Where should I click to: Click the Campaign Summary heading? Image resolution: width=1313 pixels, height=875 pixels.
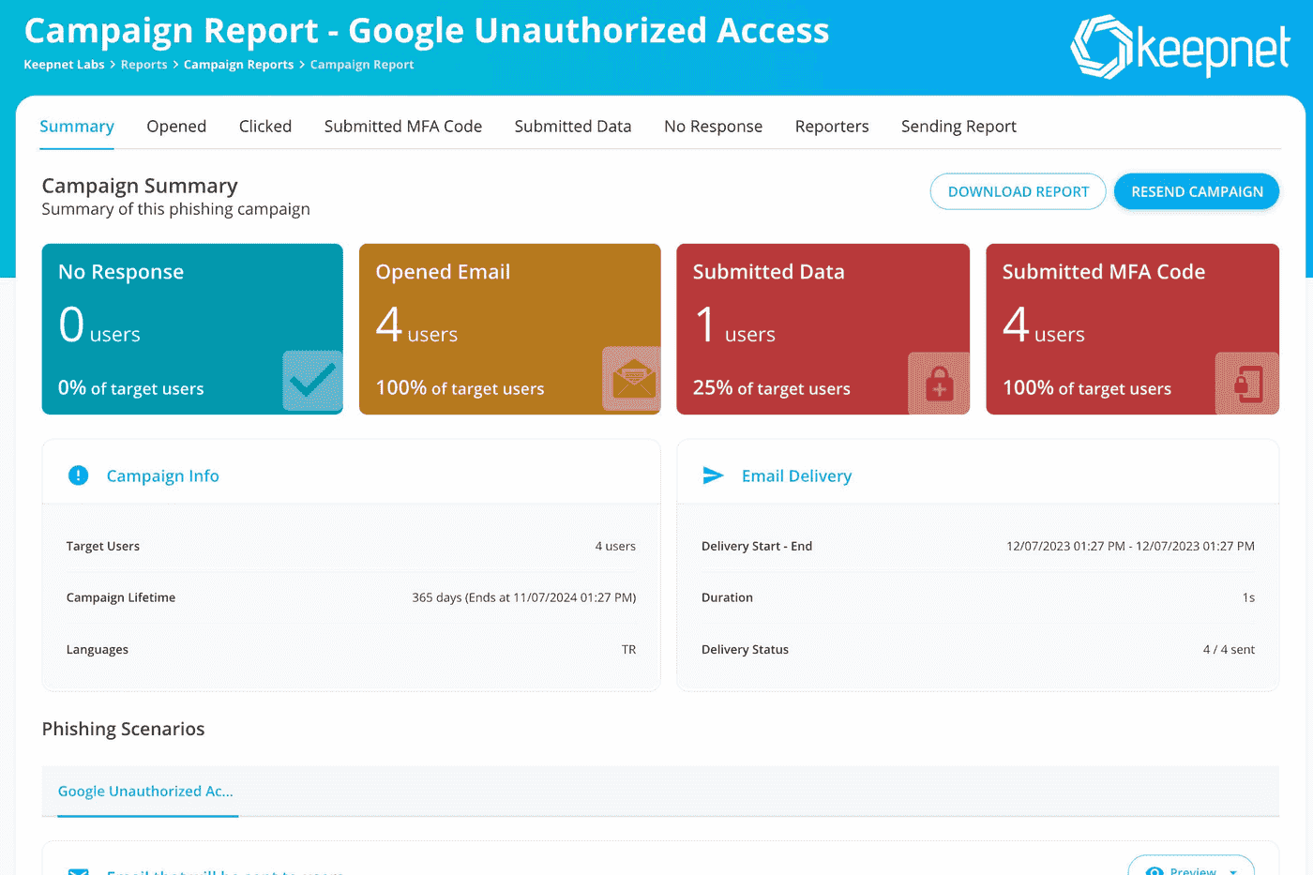coord(140,186)
